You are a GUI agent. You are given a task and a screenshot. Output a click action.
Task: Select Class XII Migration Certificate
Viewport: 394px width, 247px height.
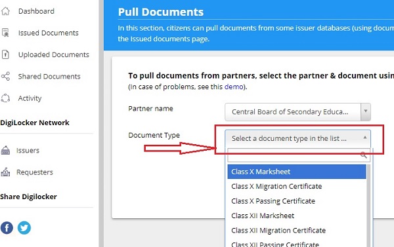click(x=297, y=231)
